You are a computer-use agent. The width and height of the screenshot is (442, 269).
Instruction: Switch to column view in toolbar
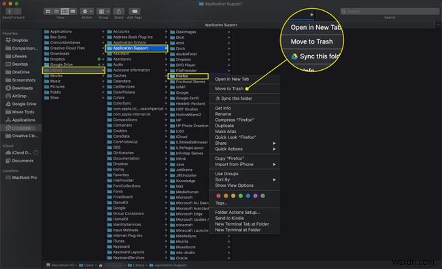[x=65, y=12]
